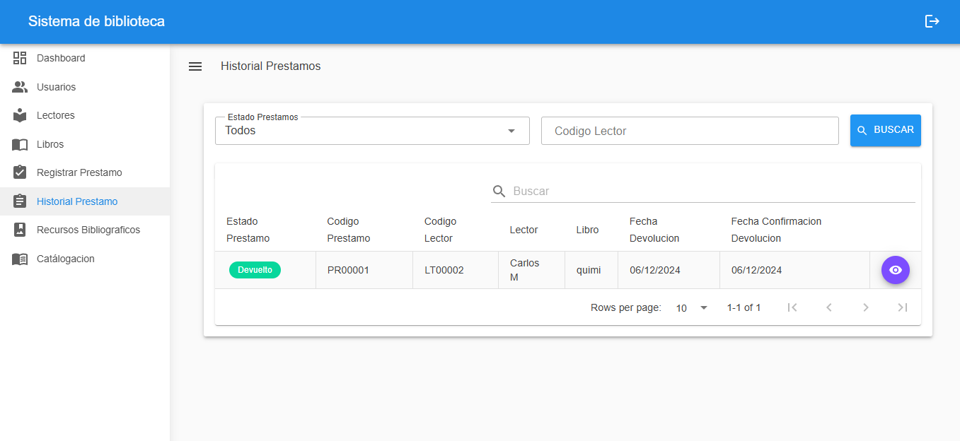The image size is (960, 441).
Task: Go to the next page arrow
Action: click(x=865, y=307)
